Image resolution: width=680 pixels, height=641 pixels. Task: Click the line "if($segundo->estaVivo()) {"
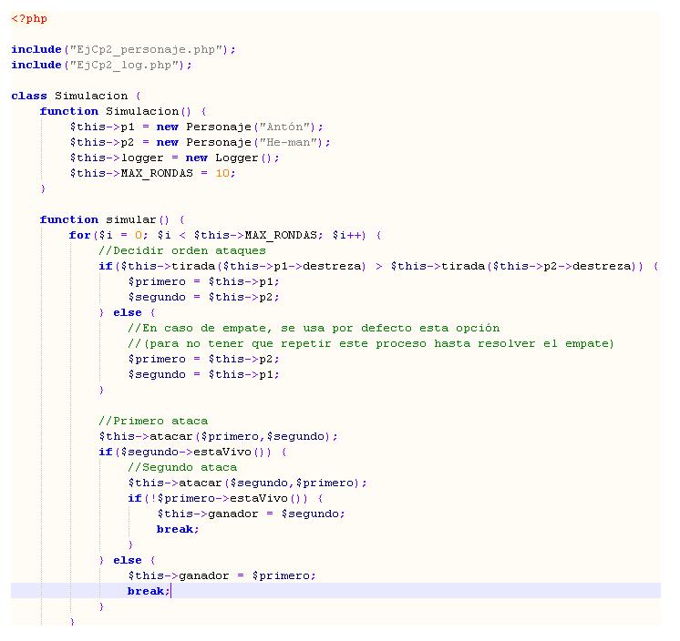pos(192,453)
